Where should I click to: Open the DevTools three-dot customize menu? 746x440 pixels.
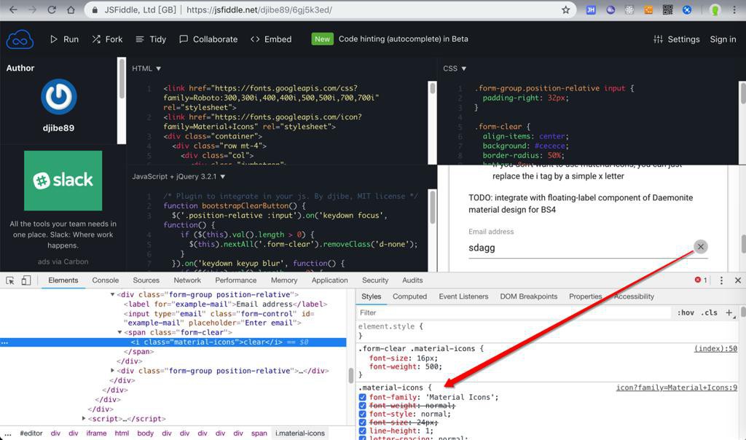721,280
